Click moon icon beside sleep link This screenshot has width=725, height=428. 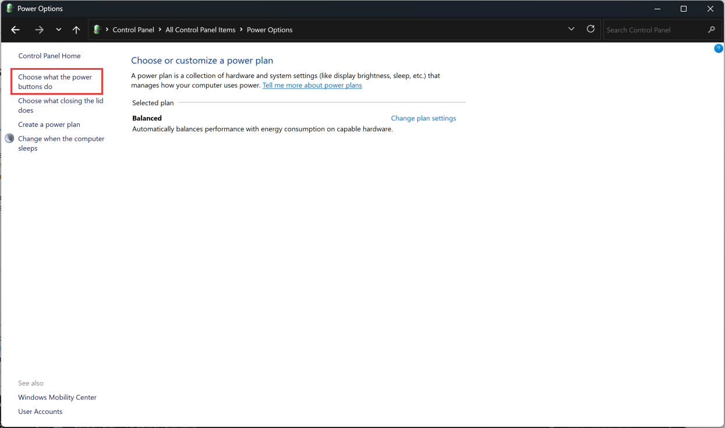click(x=9, y=138)
